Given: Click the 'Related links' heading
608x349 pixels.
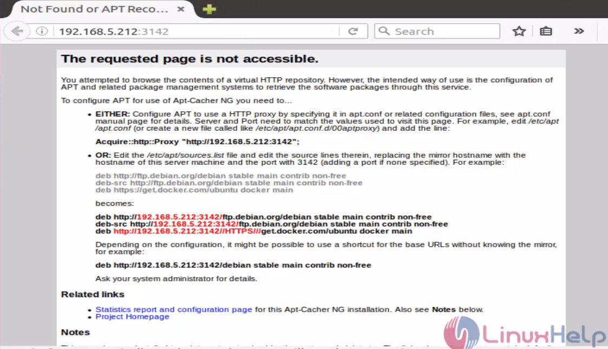Looking at the screenshot, I should [93, 294].
